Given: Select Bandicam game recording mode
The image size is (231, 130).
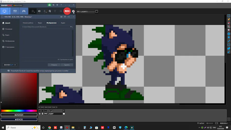Looking at the screenshot, I should click(24, 11).
